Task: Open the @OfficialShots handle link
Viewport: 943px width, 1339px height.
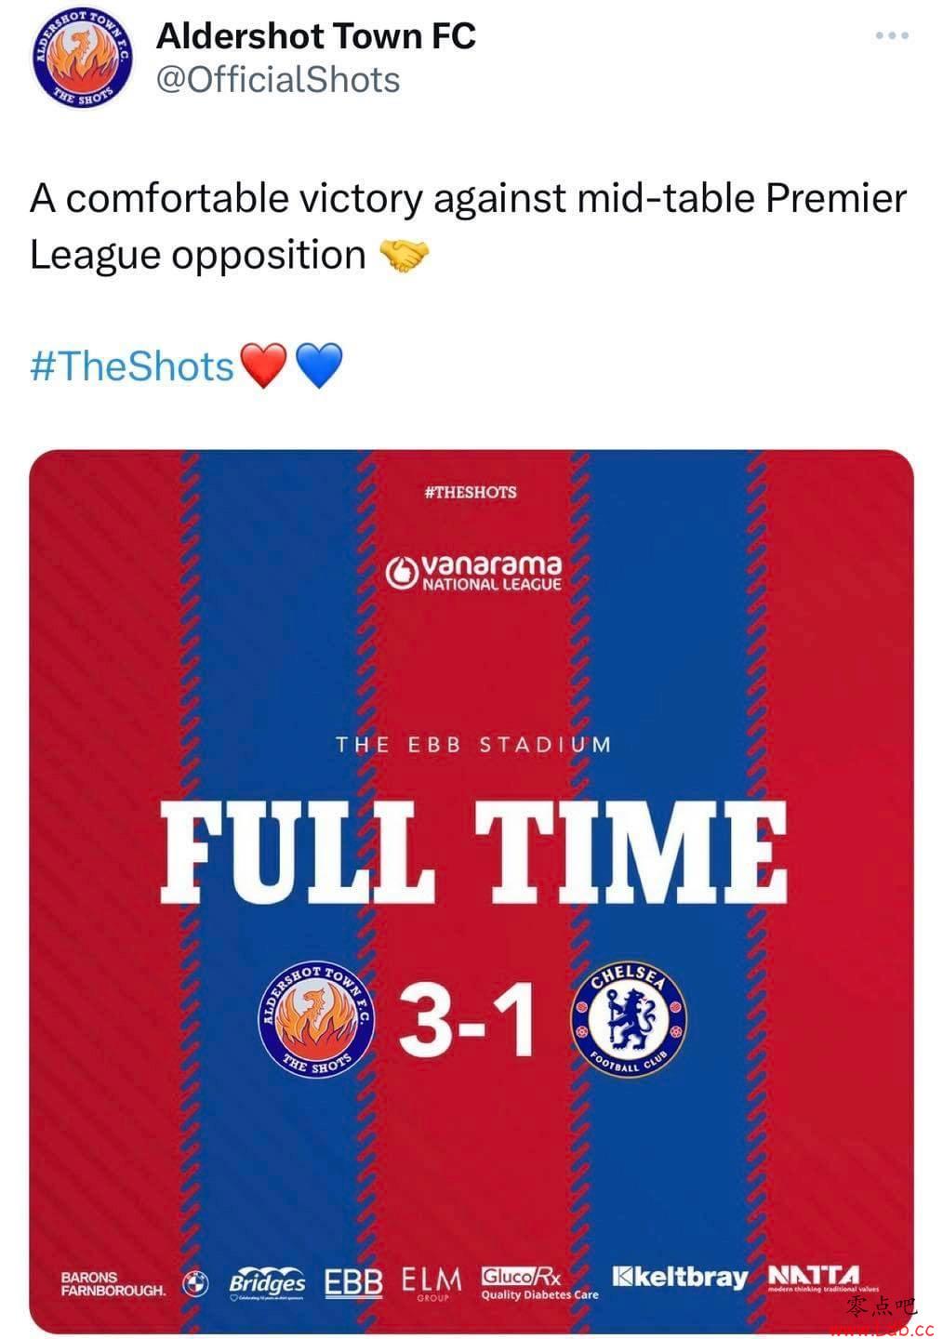Action: coord(278,80)
